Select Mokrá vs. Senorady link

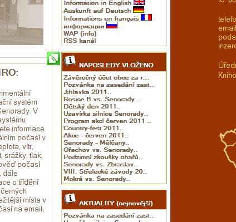[97, 179]
